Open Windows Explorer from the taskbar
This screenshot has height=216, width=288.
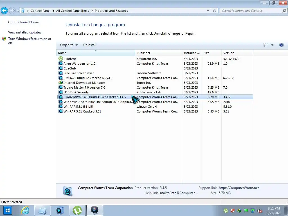click(x=42, y=210)
